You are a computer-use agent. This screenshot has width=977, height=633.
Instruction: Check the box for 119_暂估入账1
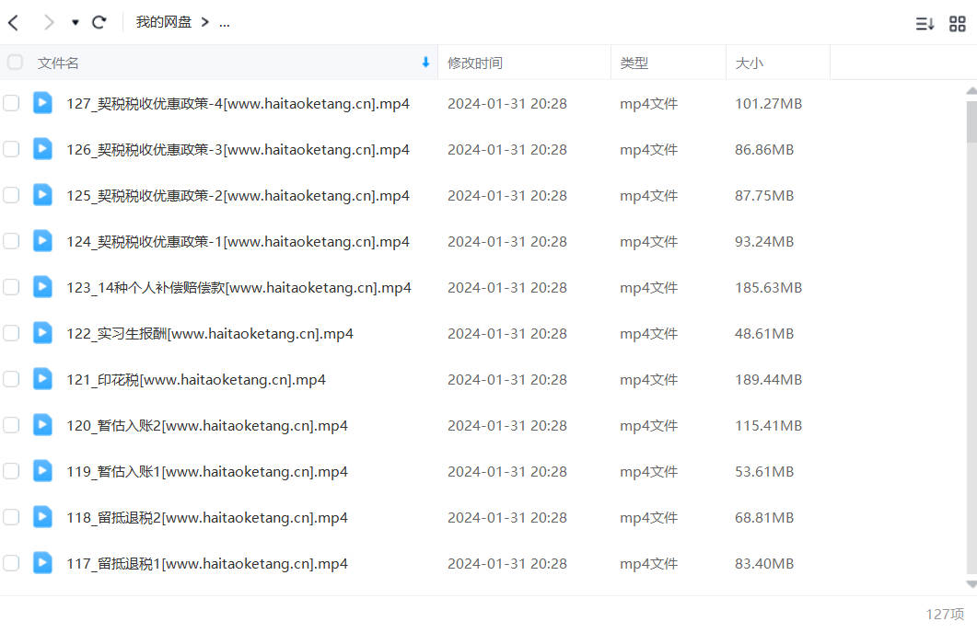tap(11, 471)
